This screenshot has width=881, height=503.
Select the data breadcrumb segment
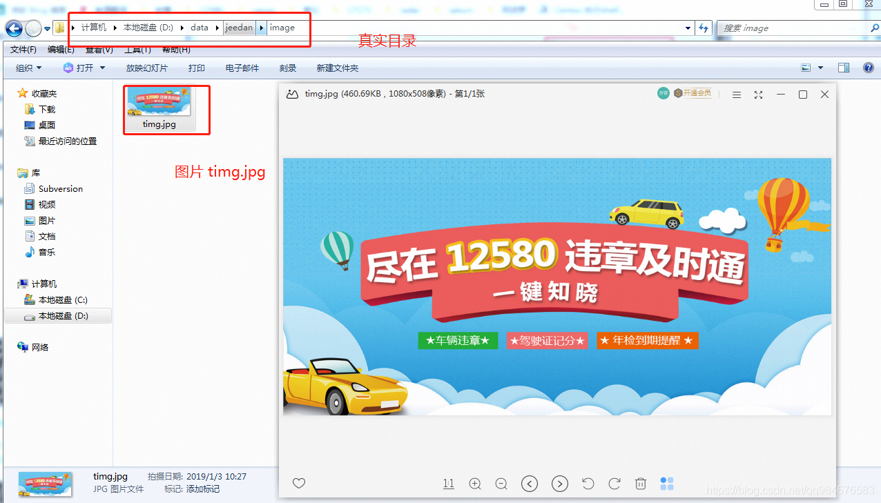coord(200,28)
